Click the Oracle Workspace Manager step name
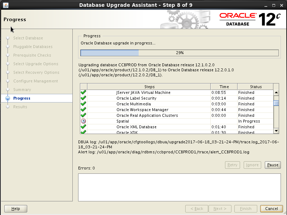 tap(142, 110)
